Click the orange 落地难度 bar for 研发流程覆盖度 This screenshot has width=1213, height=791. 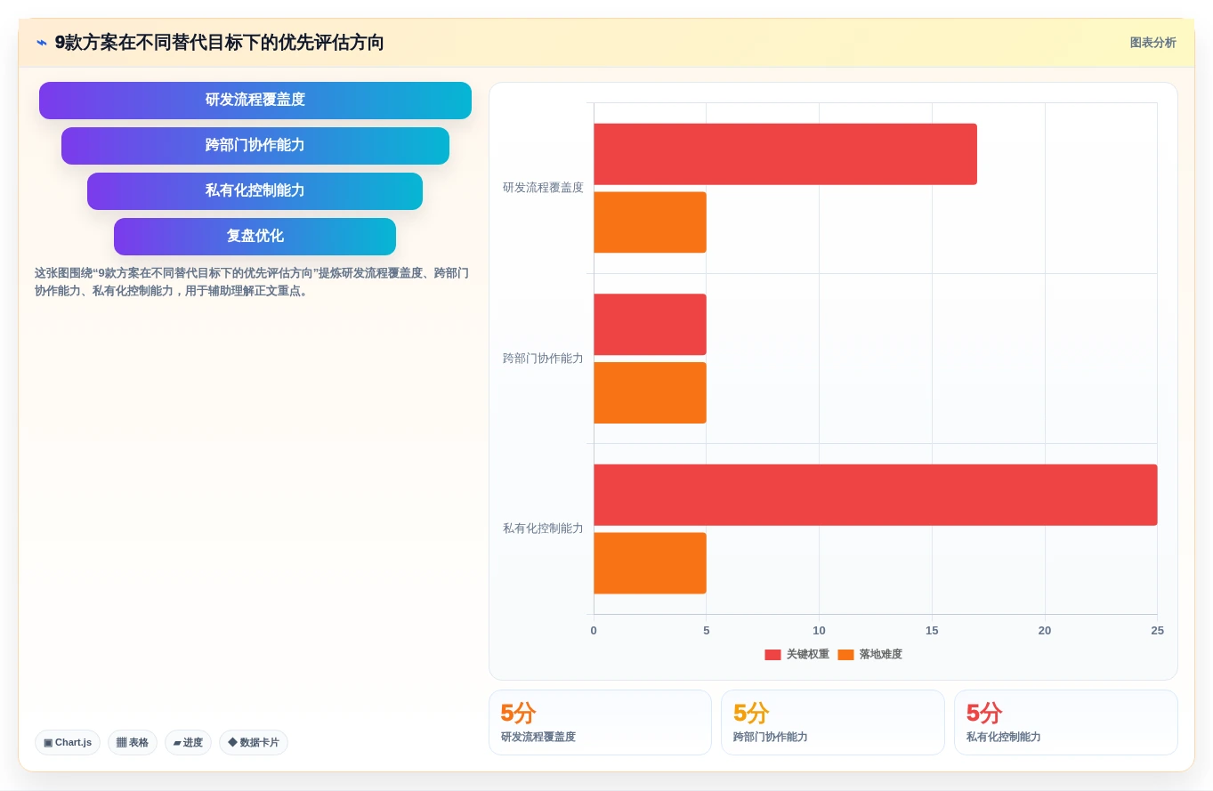tap(650, 222)
